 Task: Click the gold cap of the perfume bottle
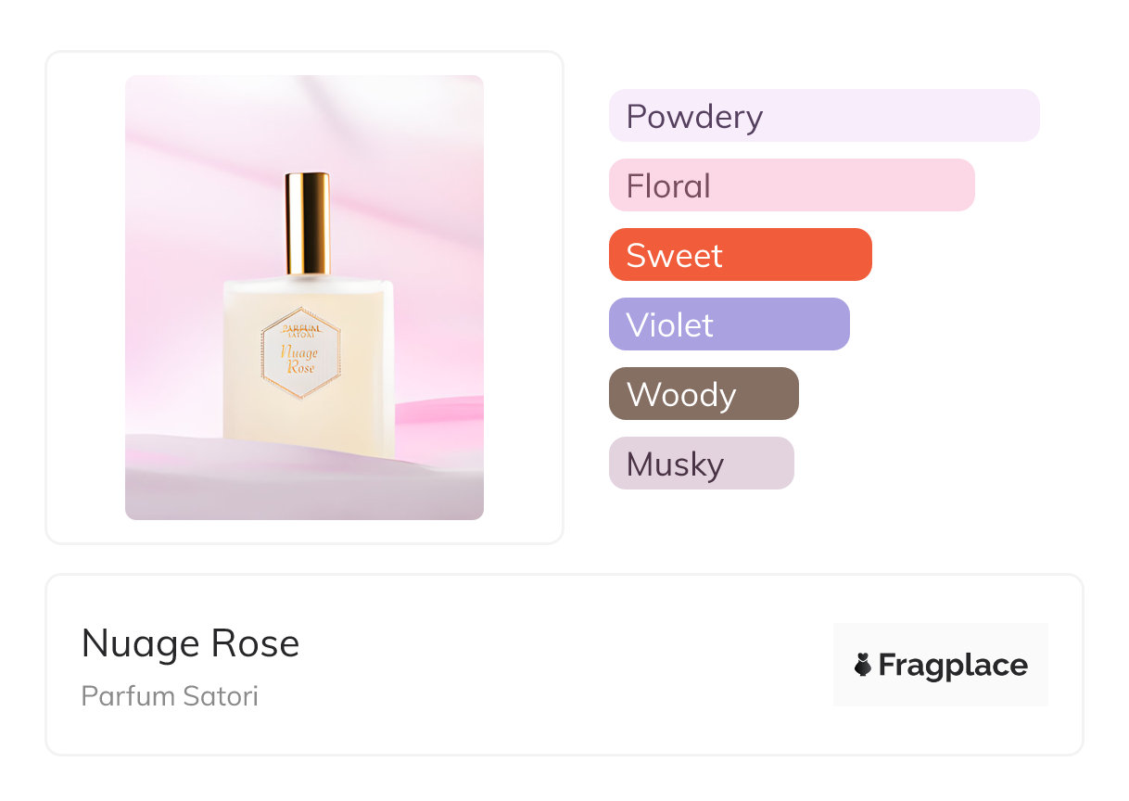(x=308, y=222)
